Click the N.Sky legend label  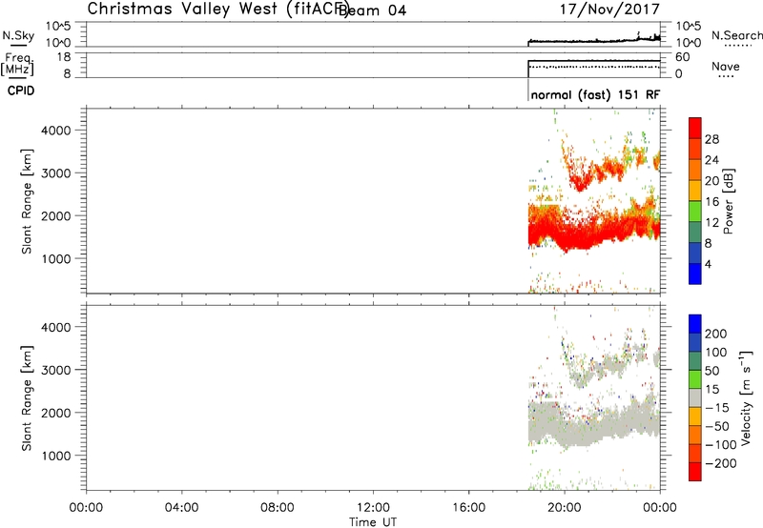[18, 35]
